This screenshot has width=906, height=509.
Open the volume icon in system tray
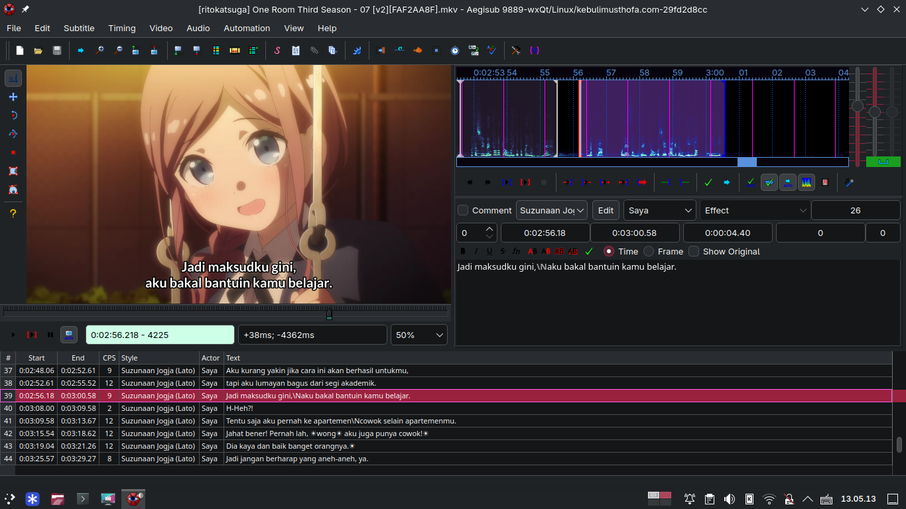[730, 498]
